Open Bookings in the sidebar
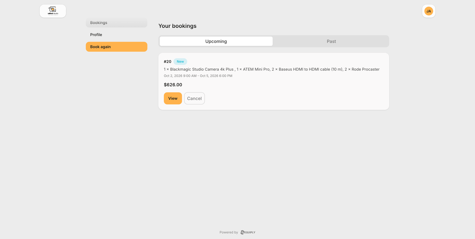475x239 pixels. [117, 23]
